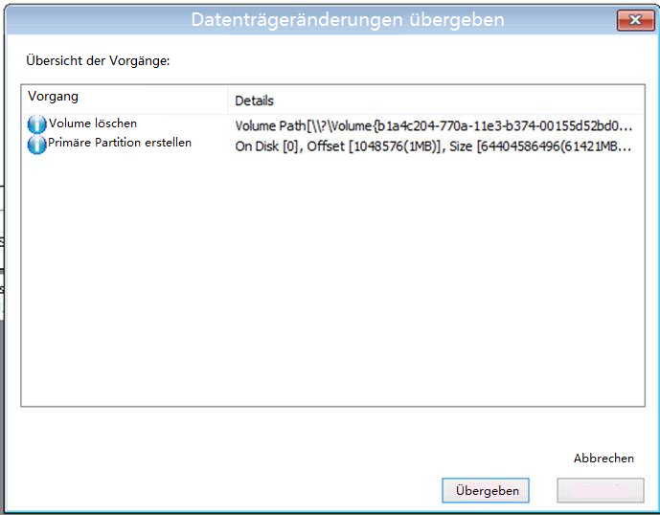The image size is (660, 515).
Task: Click the Volume Path details entry
Action: coord(434,125)
